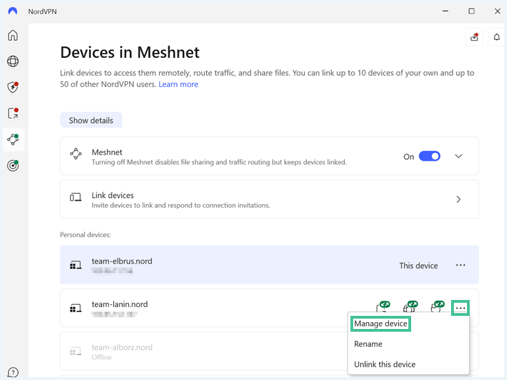507x380 pixels.
Task: Click the Link devices row icon
Action: tap(76, 197)
